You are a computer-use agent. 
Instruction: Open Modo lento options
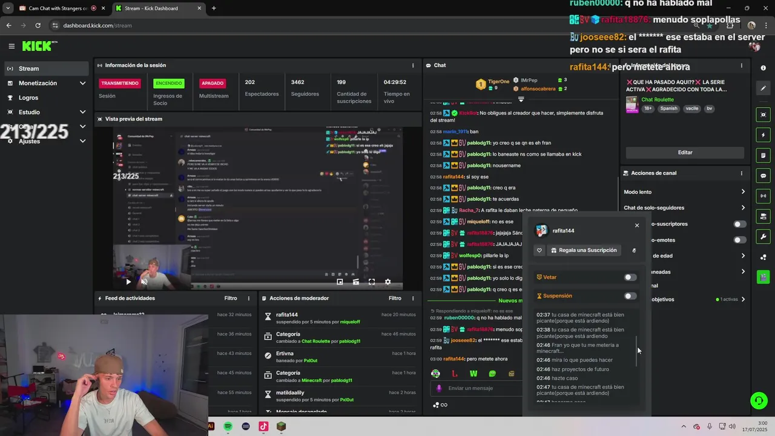click(743, 192)
